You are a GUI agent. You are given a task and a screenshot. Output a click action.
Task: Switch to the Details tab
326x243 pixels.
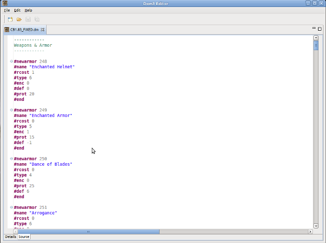tap(11, 236)
